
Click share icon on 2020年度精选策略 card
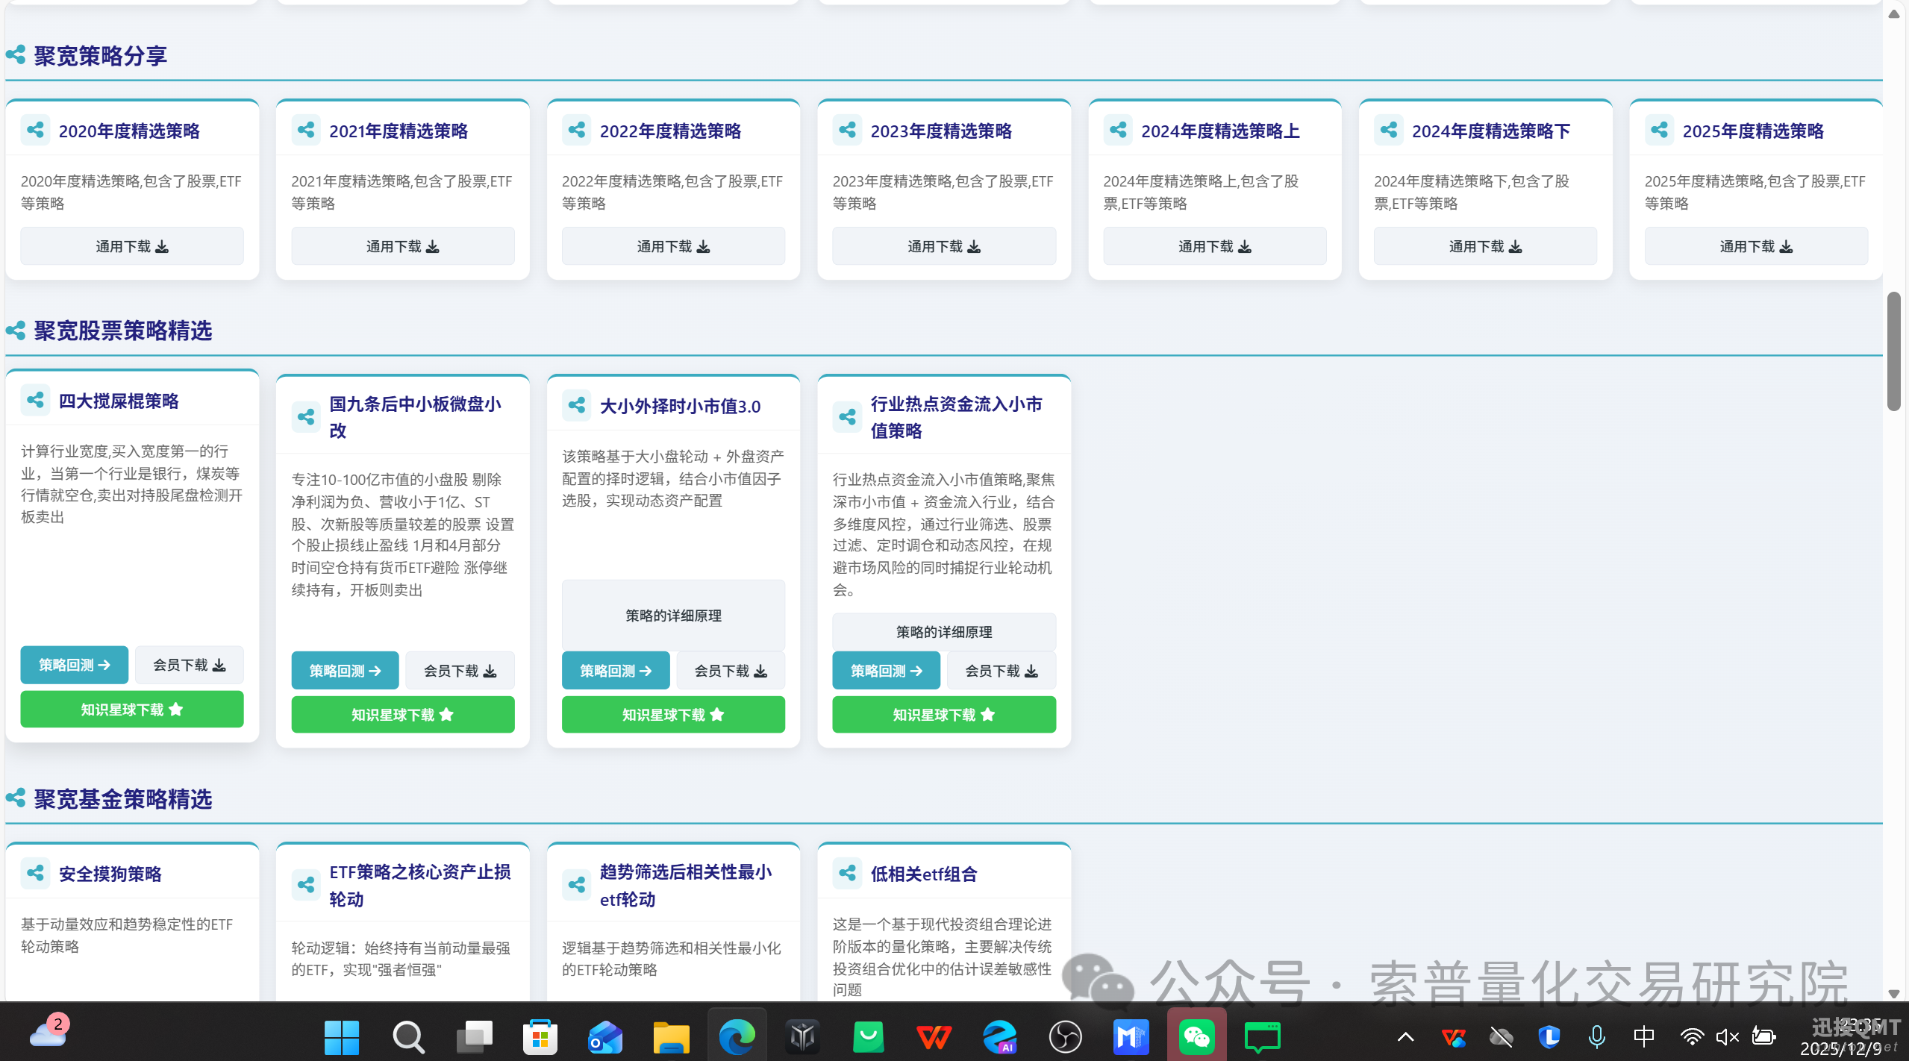click(x=35, y=130)
